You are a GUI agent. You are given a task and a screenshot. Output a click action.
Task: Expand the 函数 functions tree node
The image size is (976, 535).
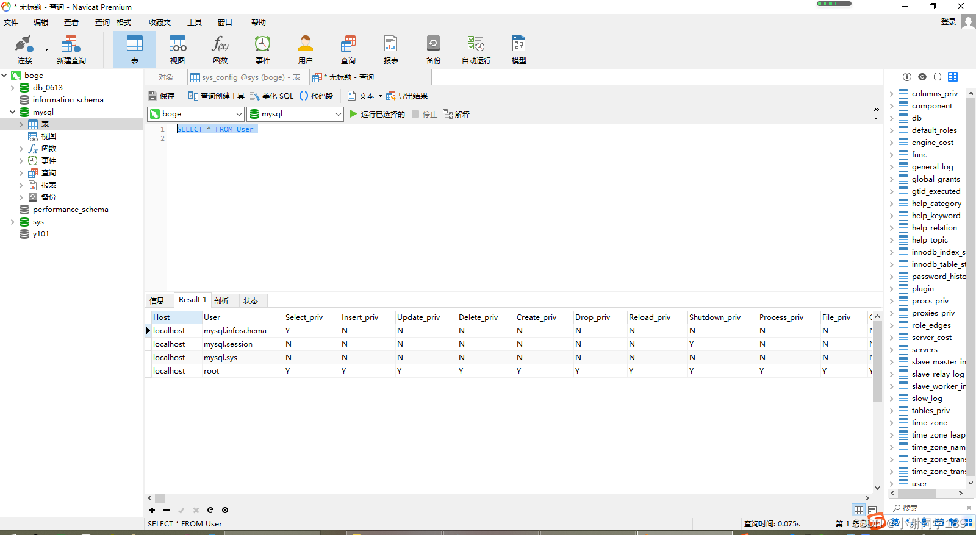coord(21,149)
